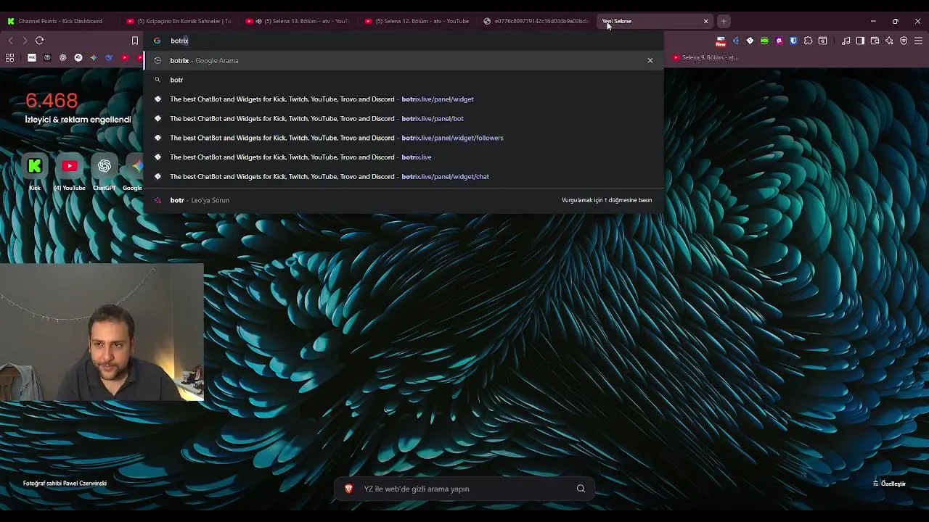Switch to the Selena 13. Bölüm tab
929x522 pixels.
(298, 21)
